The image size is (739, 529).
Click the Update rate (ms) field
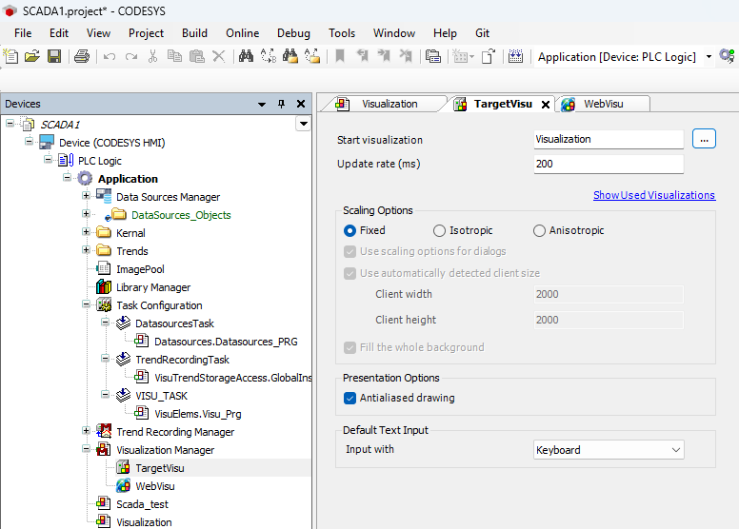[x=609, y=164]
